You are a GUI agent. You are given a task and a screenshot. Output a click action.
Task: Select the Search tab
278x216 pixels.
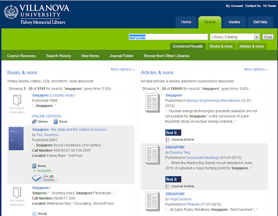pos(210,22)
